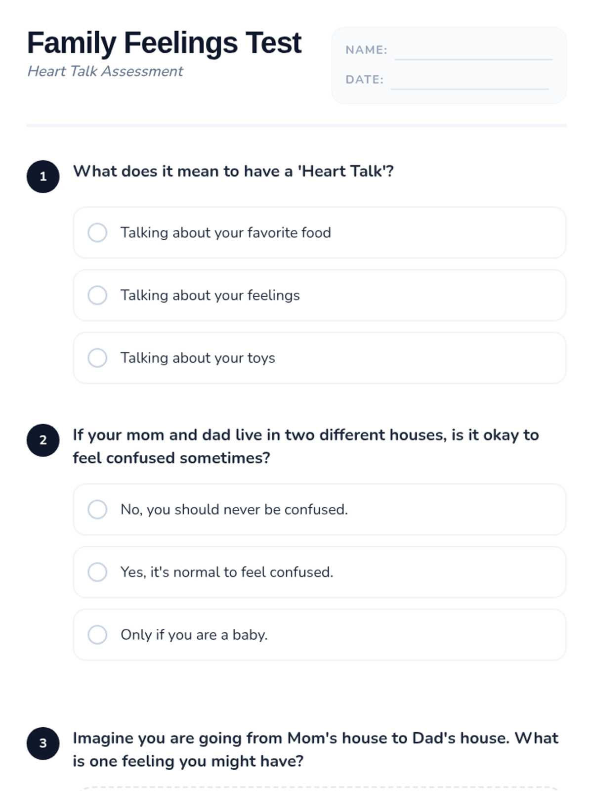This screenshot has height=791, width=593.
Task: Click the NAME label text
Action: (x=366, y=50)
